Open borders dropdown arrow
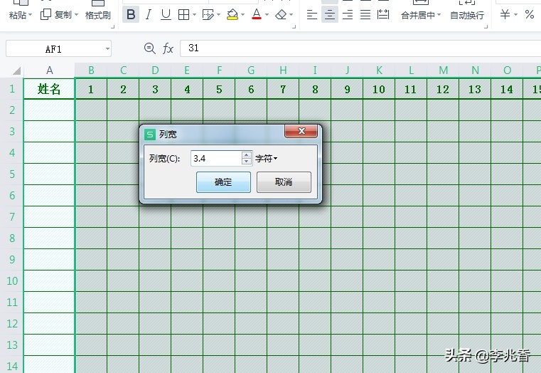541x373 pixels. coord(194,15)
